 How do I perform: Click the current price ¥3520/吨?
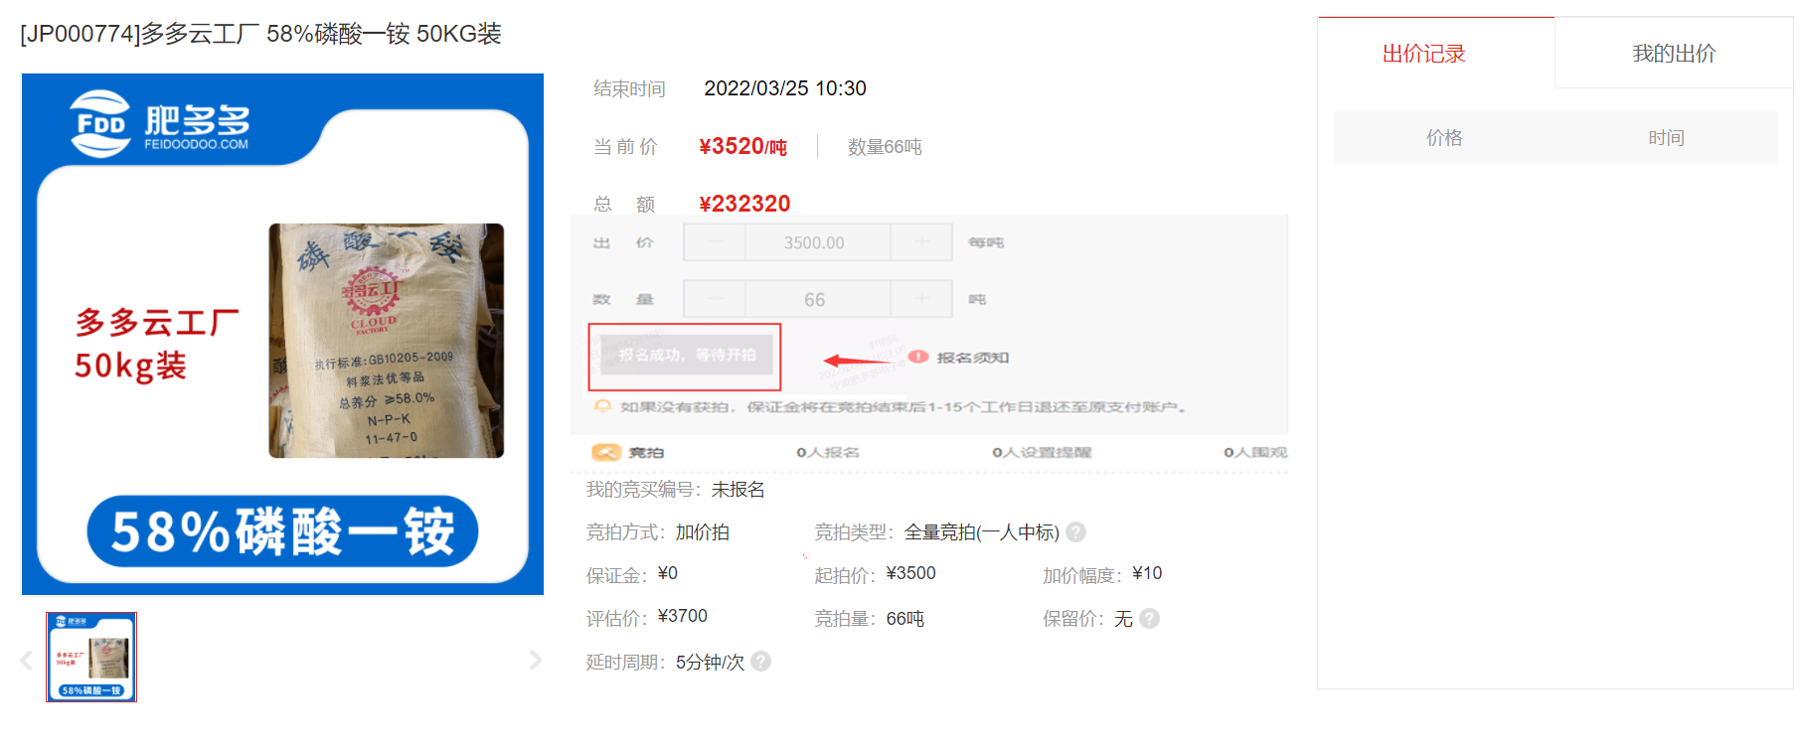(742, 147)
